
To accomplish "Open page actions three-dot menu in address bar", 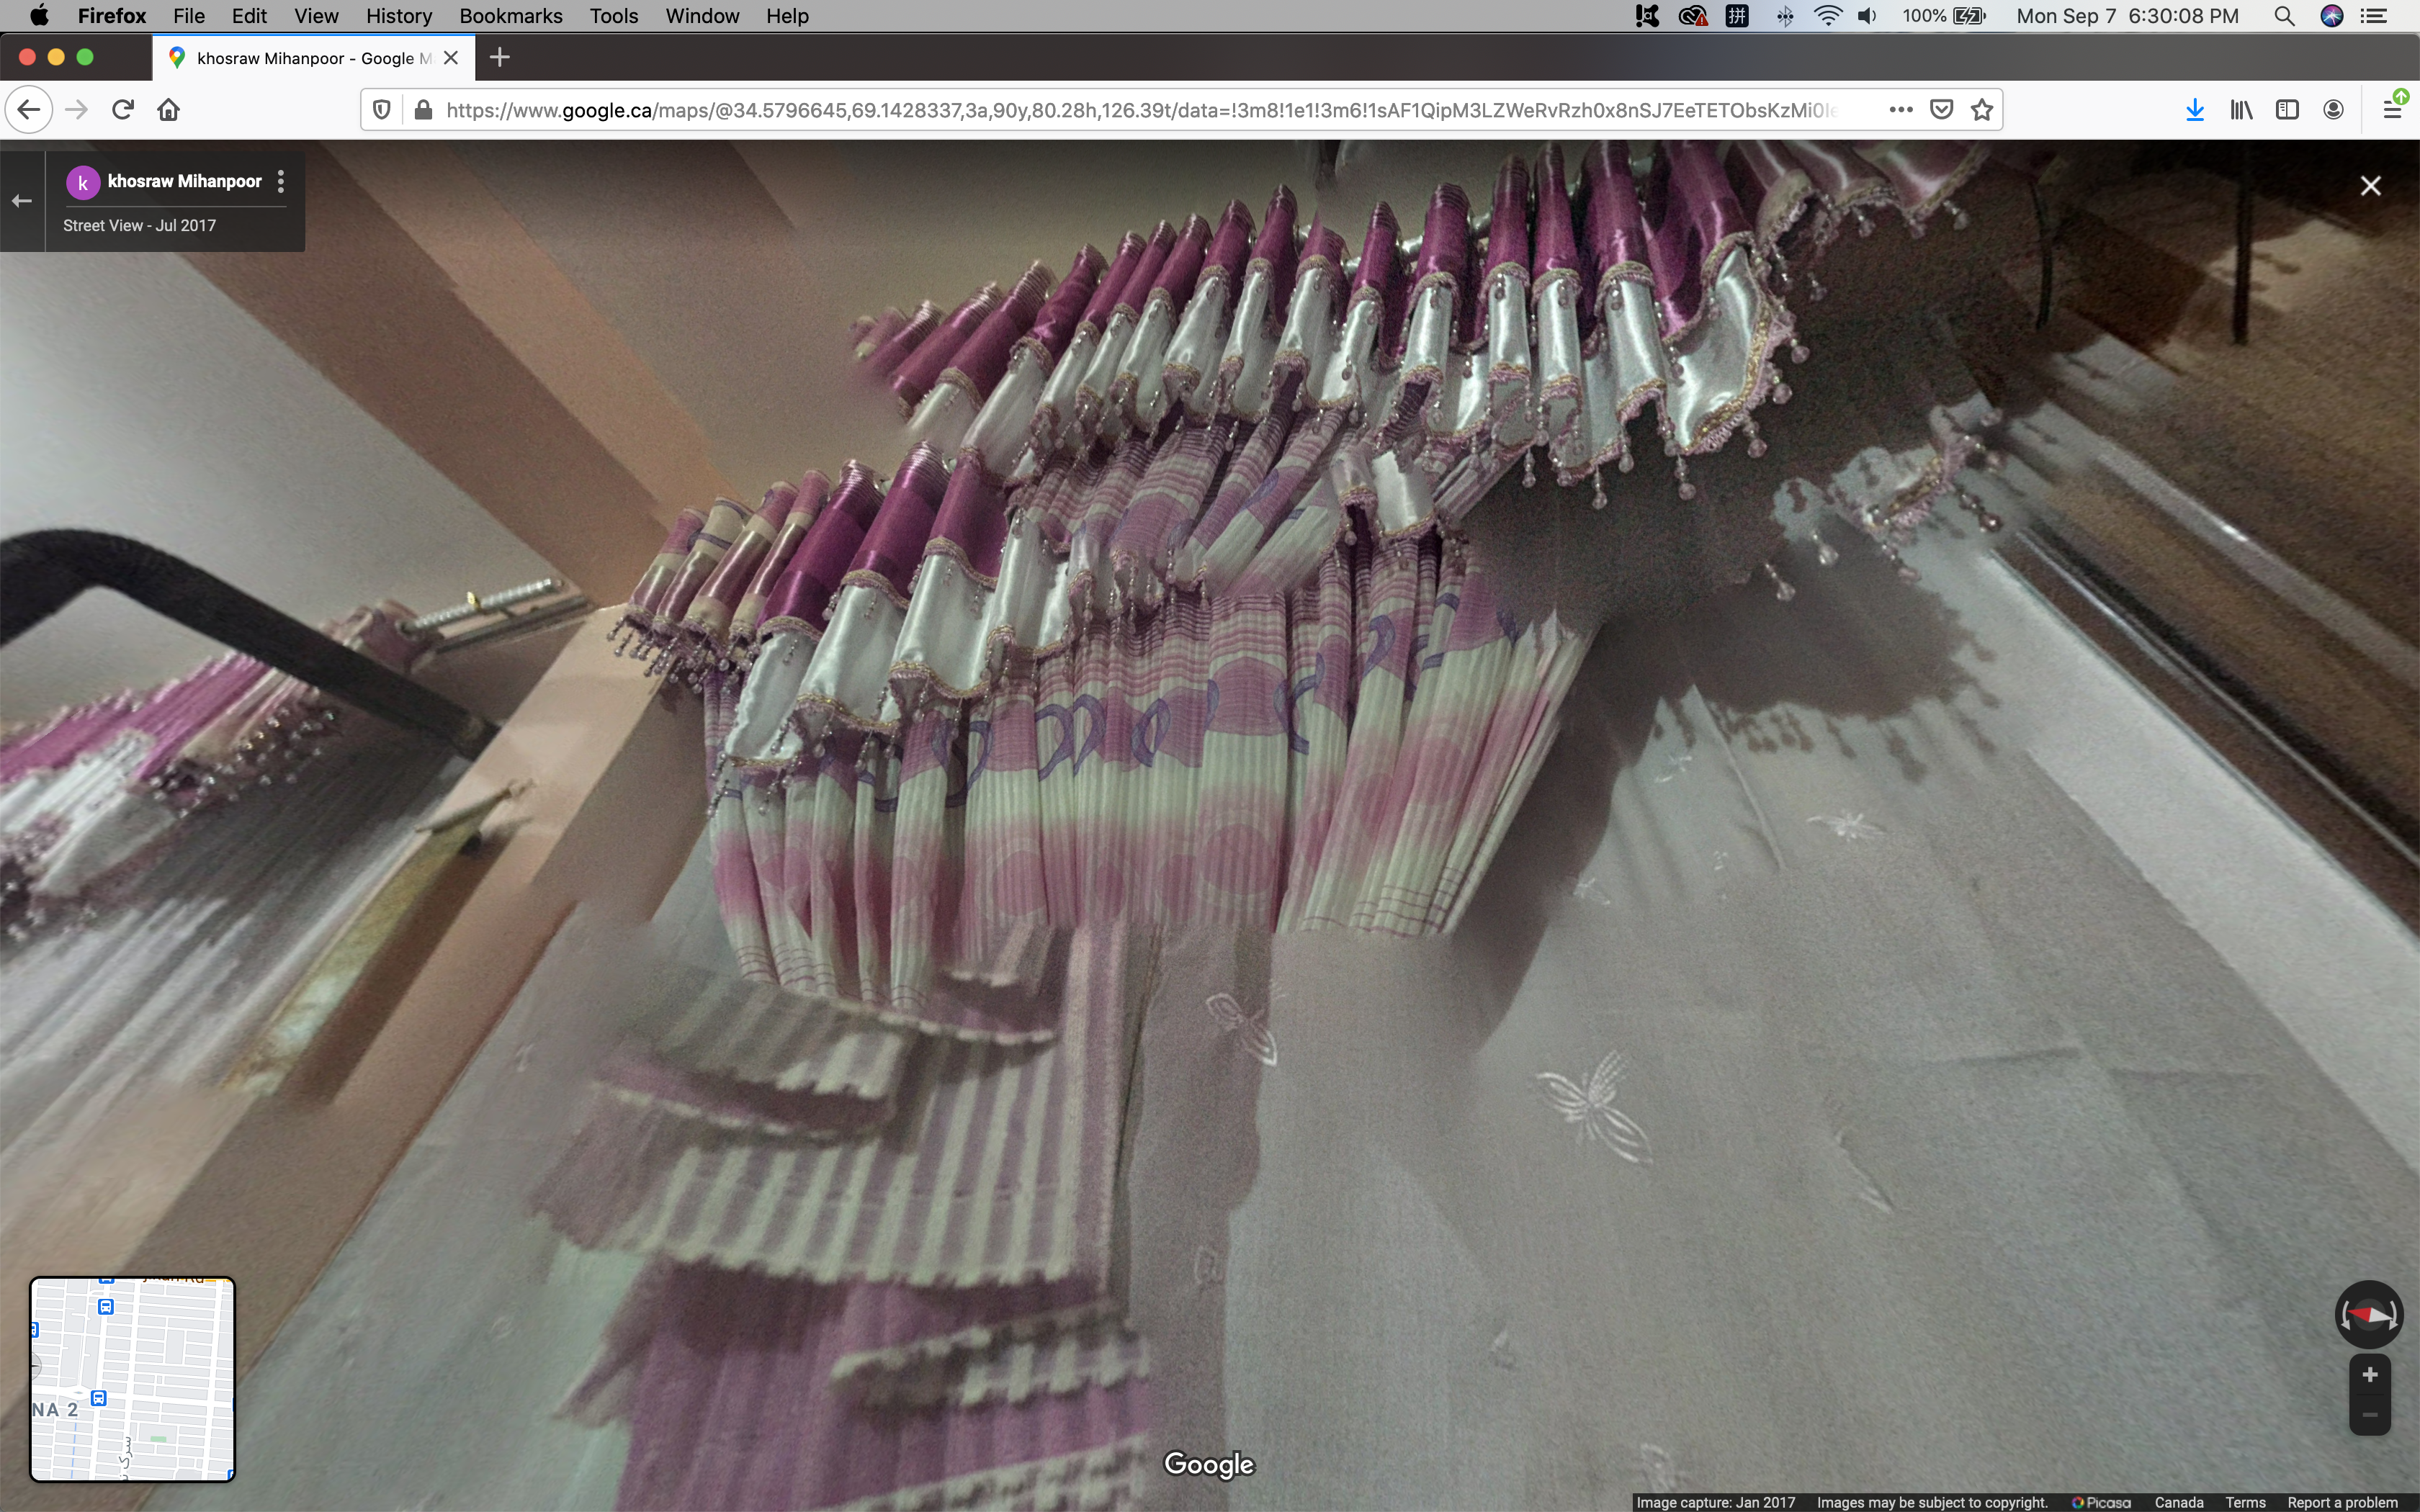I will [x=1901, y=110].
